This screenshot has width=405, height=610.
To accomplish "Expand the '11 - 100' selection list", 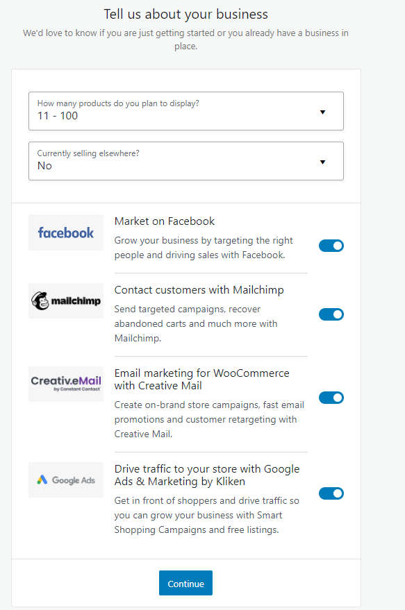I will (x=185, y=111).
